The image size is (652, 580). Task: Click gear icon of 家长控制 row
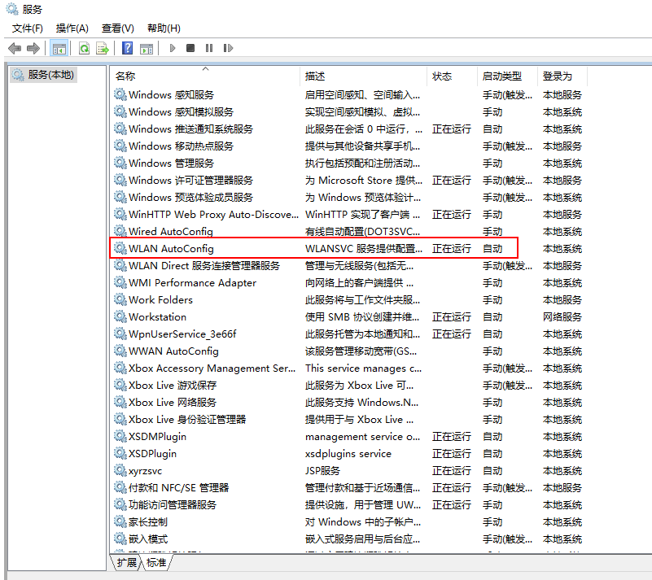pos(120,521)
